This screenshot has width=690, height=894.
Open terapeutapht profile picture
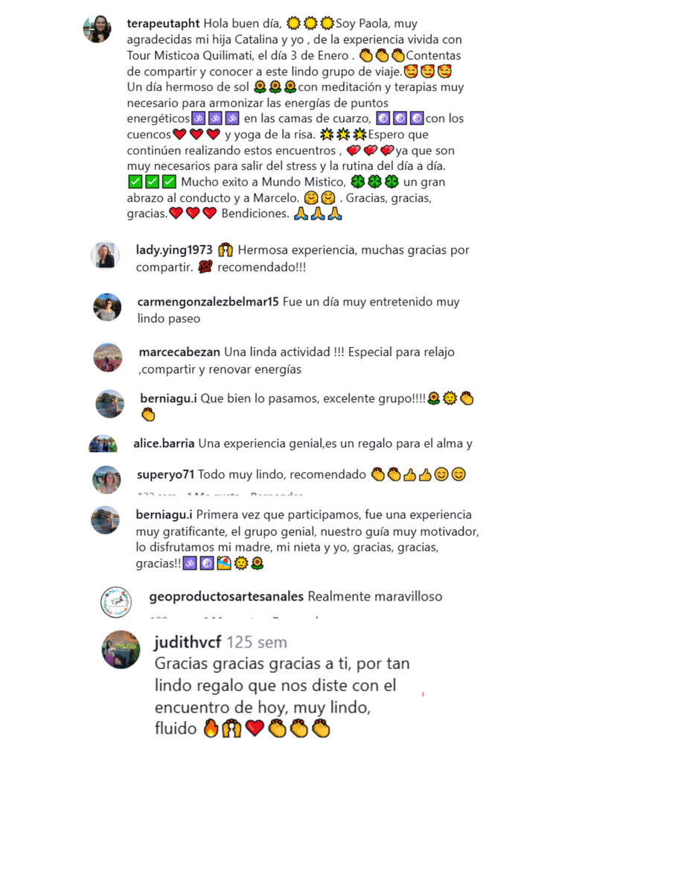[x=98, y=29]
